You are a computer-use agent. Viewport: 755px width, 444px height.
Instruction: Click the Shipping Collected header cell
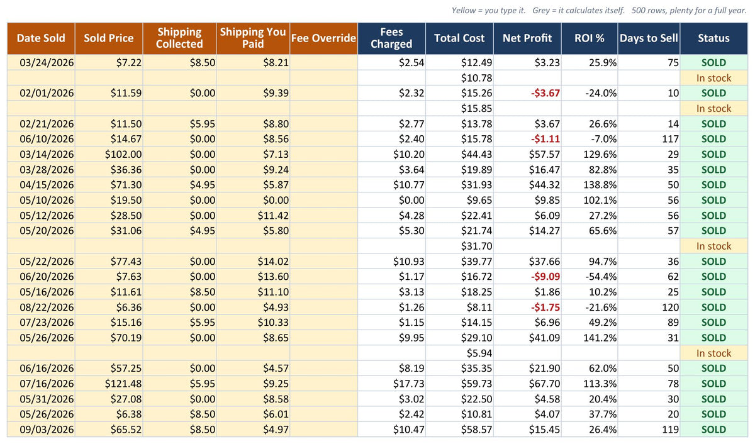pos(180,38)
